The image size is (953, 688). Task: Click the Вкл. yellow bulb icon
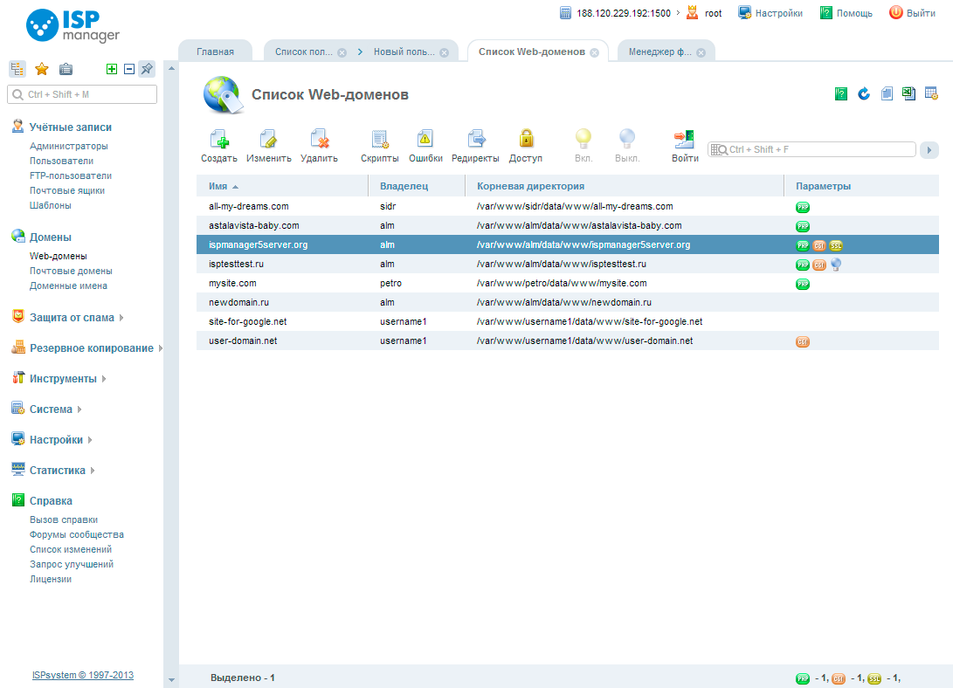click(583, 139)
